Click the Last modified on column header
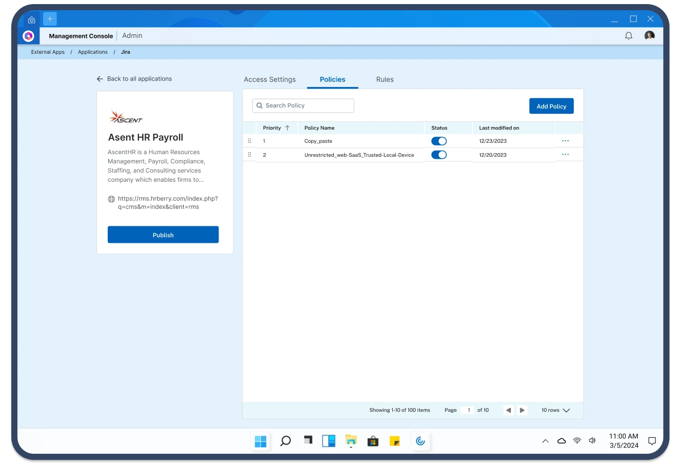The image size is (673, 464). (499, 128)
